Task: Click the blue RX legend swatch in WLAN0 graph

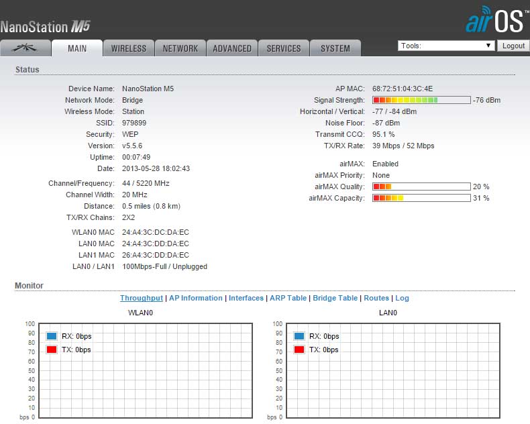Action: [x=52, y=336]
